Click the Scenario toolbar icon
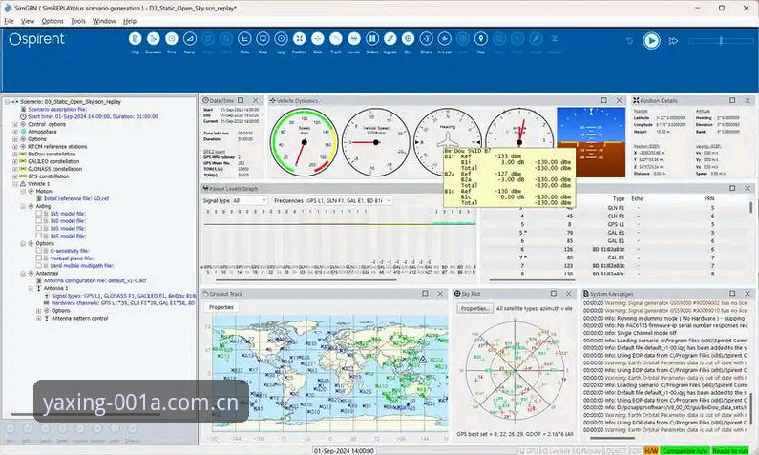This screenshot has width=759, height=455. point(154,39)
